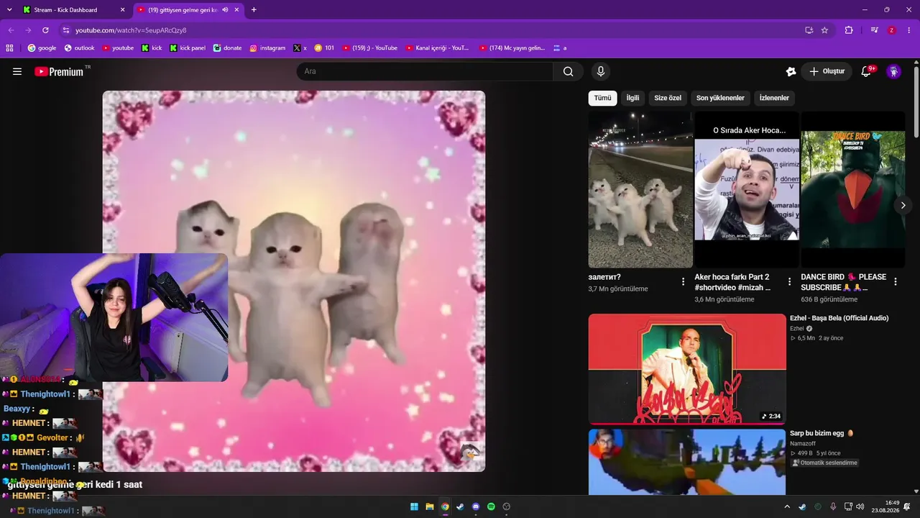Open the taskbar volume control
This screenshot has height=518, width=920.
860,506
